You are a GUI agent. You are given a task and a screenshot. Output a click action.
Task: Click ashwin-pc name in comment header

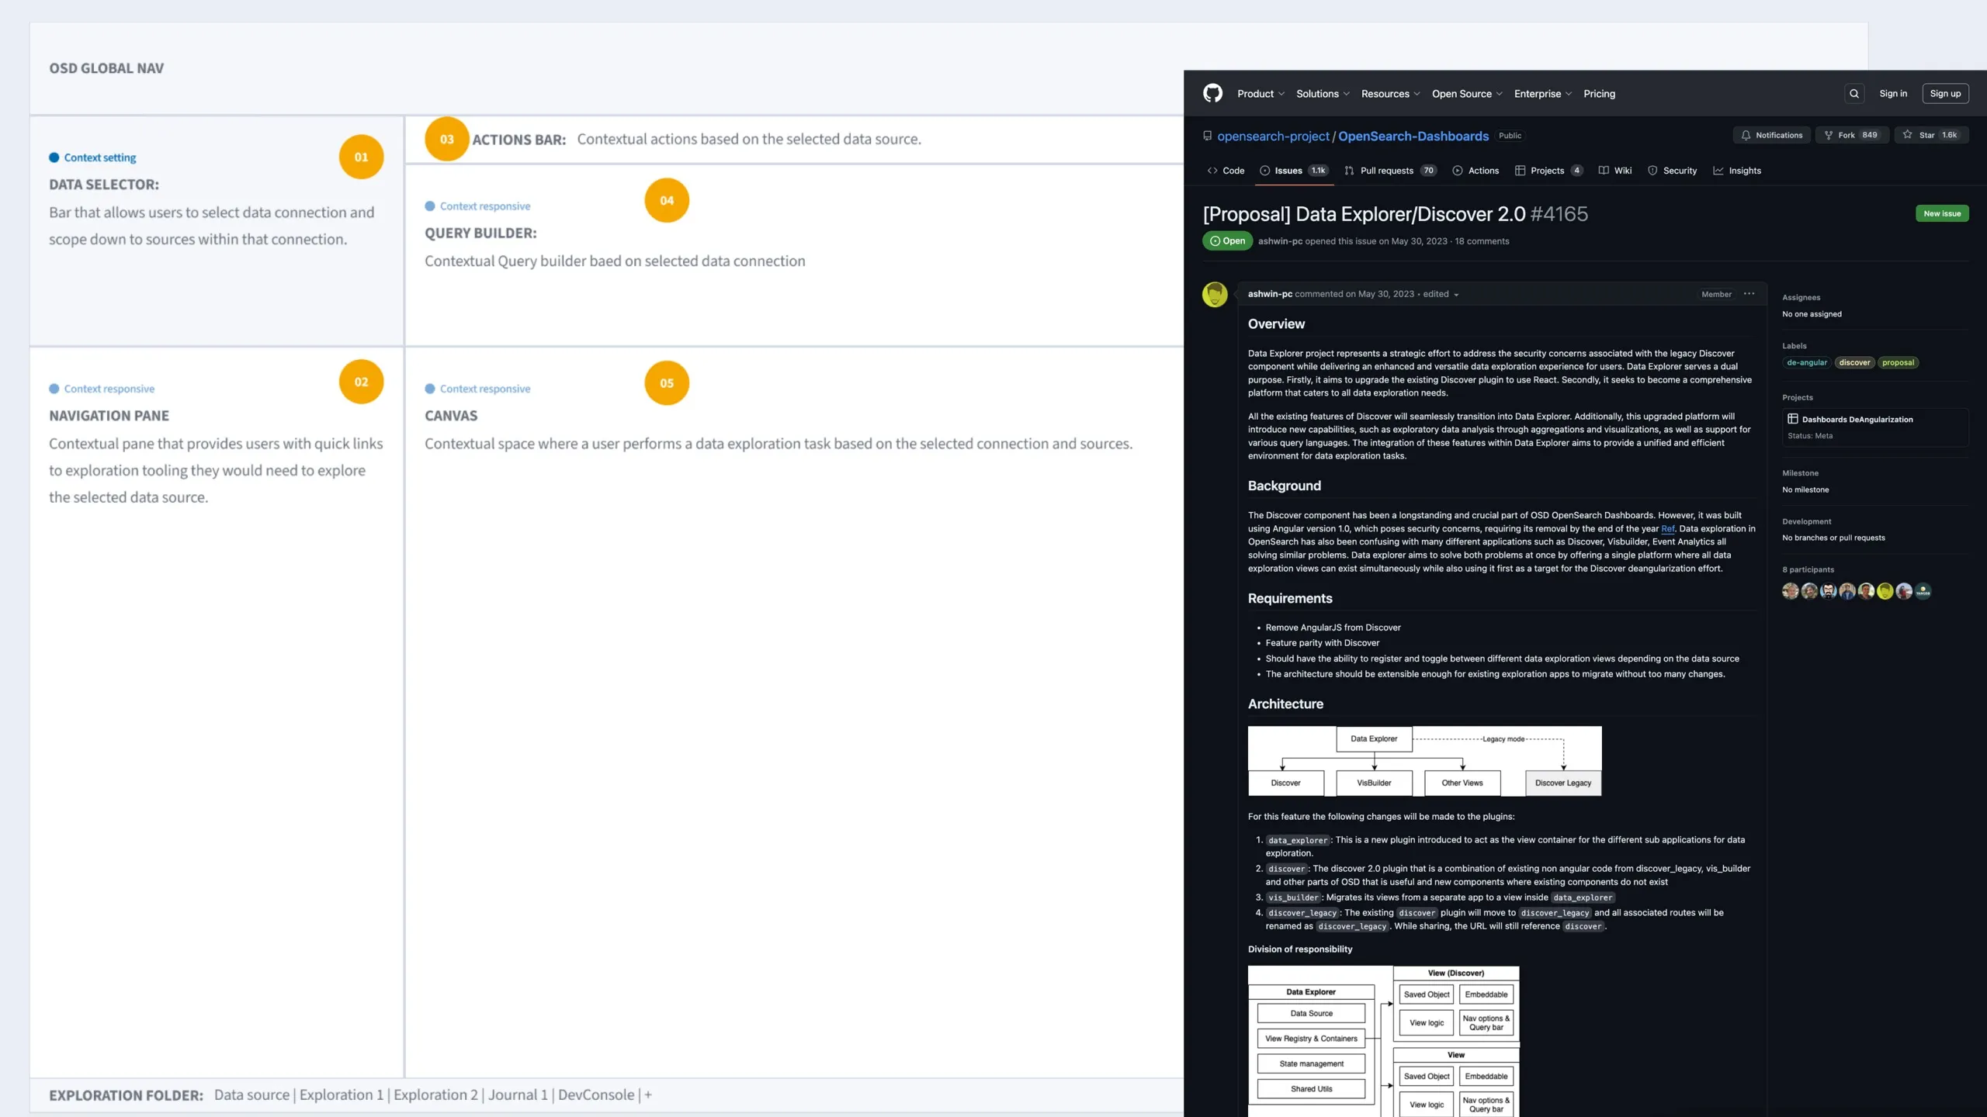pyautogui.click(x=1270, y=294)
